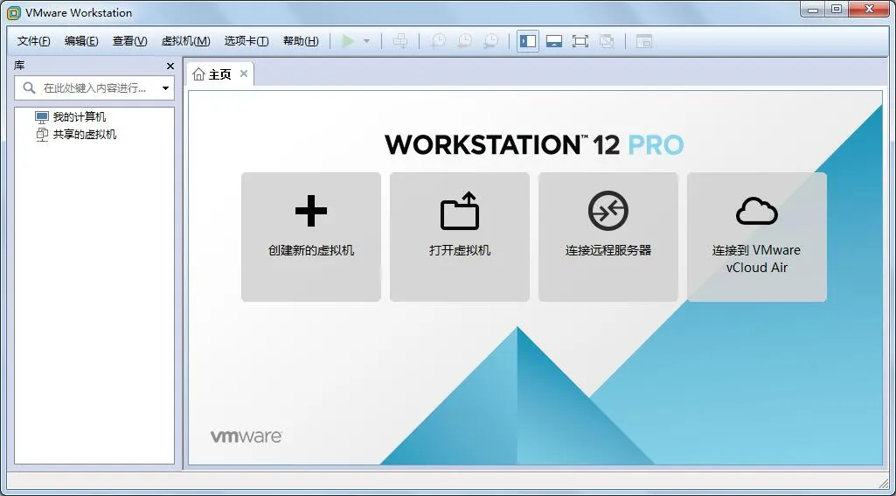
Task: Open the 虚拟机(M) menu
Action: [185, 41]
